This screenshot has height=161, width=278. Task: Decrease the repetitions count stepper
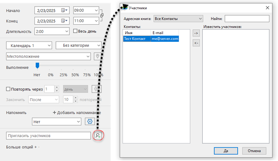76,101
